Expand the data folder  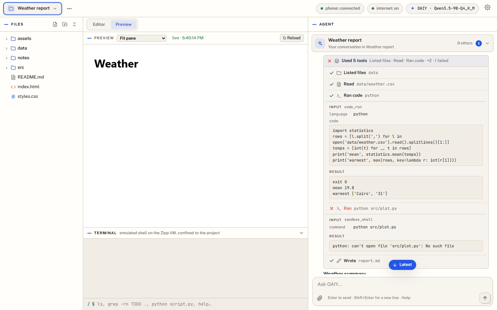41,48
